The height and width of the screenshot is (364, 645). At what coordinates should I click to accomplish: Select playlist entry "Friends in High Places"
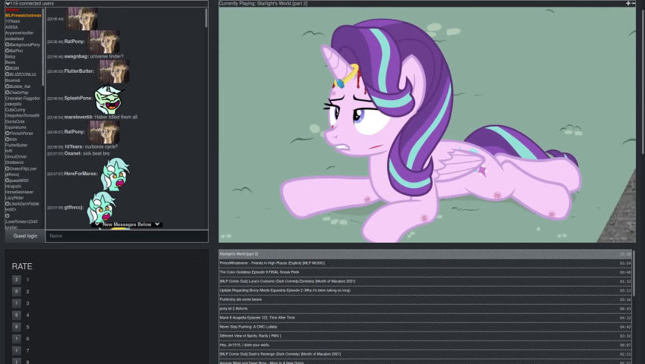click(426, 263)
